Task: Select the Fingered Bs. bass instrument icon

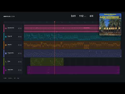Action: 6,53
